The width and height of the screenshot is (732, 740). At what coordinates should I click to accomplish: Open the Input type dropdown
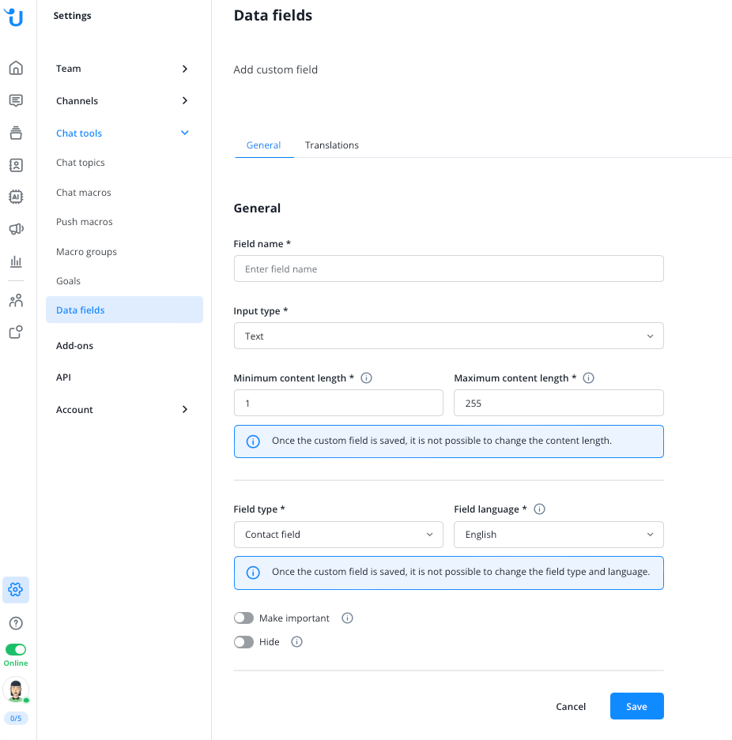click(x=448, y=336)
